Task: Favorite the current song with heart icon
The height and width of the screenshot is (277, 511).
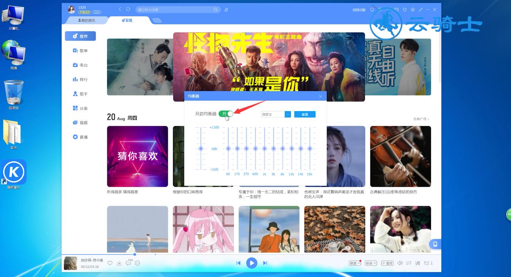Action: pos(110,263)
